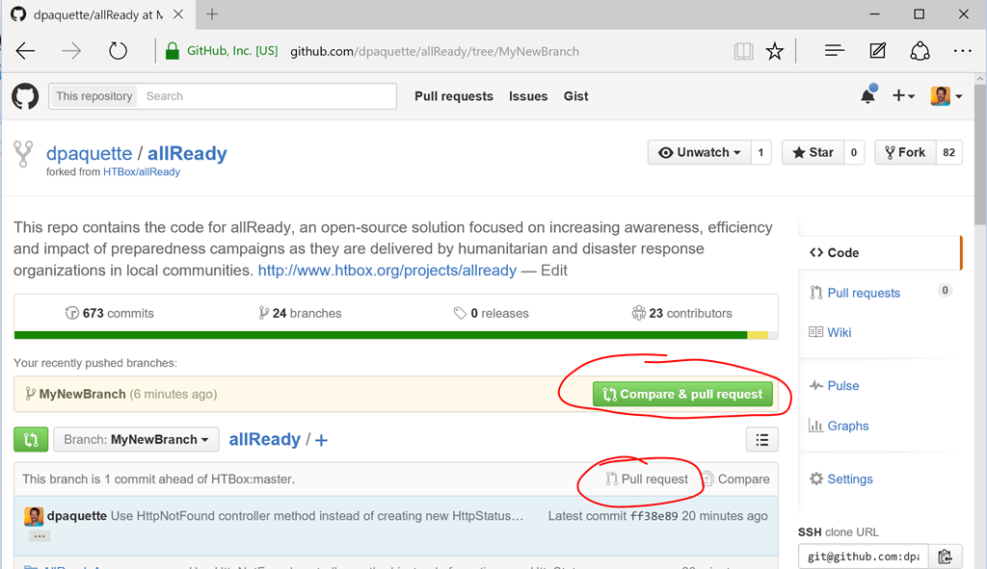Click the commit author avatar thumbnail
Screen dimensions: 987x569
[34, 516]
